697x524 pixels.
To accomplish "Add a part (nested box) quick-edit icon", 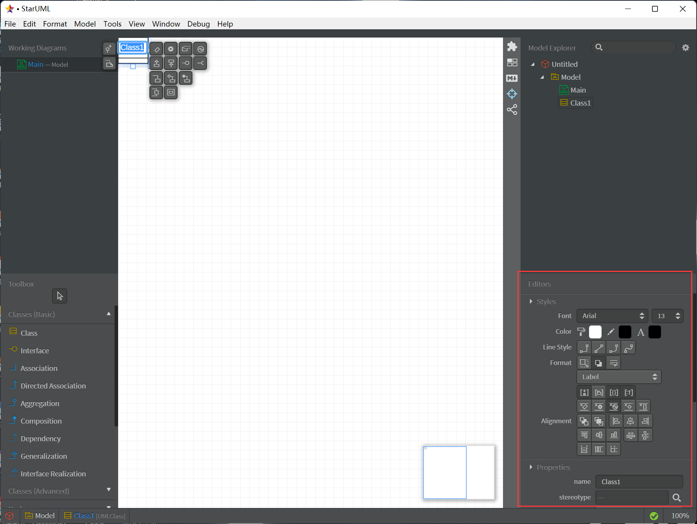I will pos(171,93).
